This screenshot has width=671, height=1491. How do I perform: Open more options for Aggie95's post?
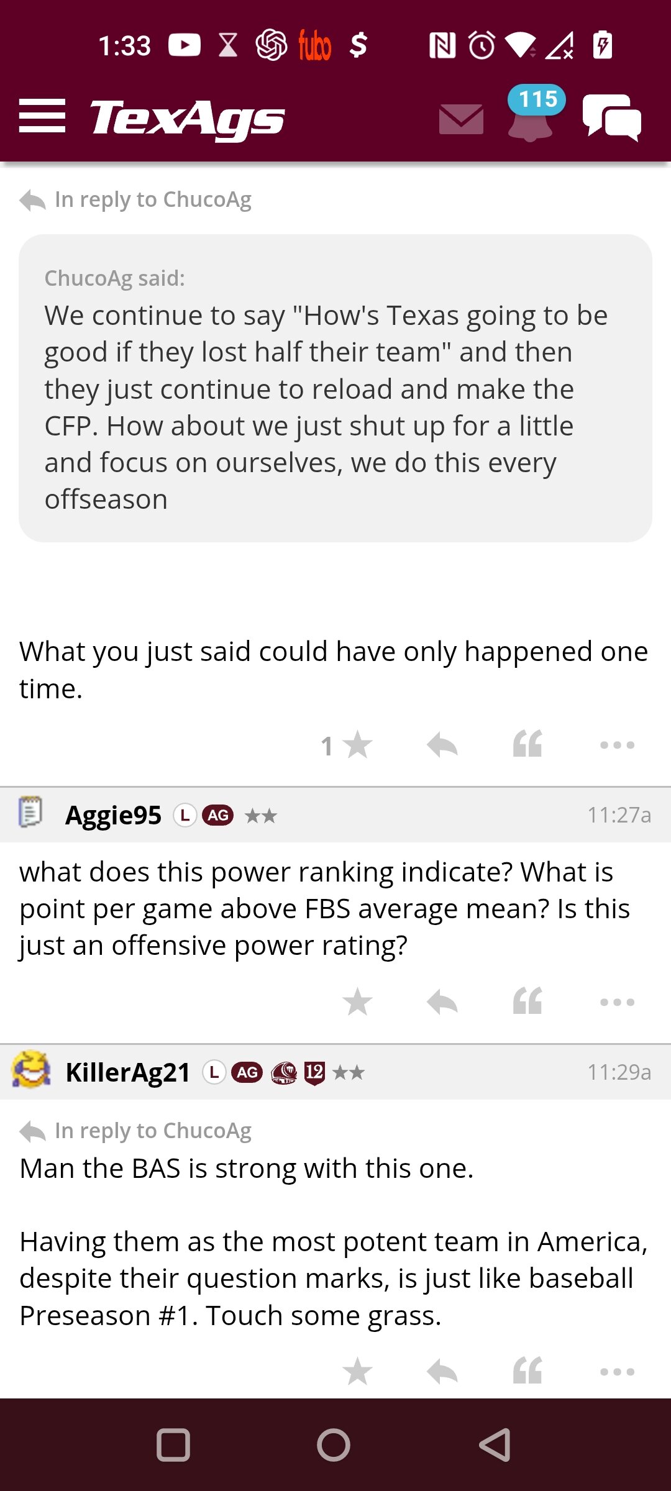pyautogui.click(x=618, y=1002)
